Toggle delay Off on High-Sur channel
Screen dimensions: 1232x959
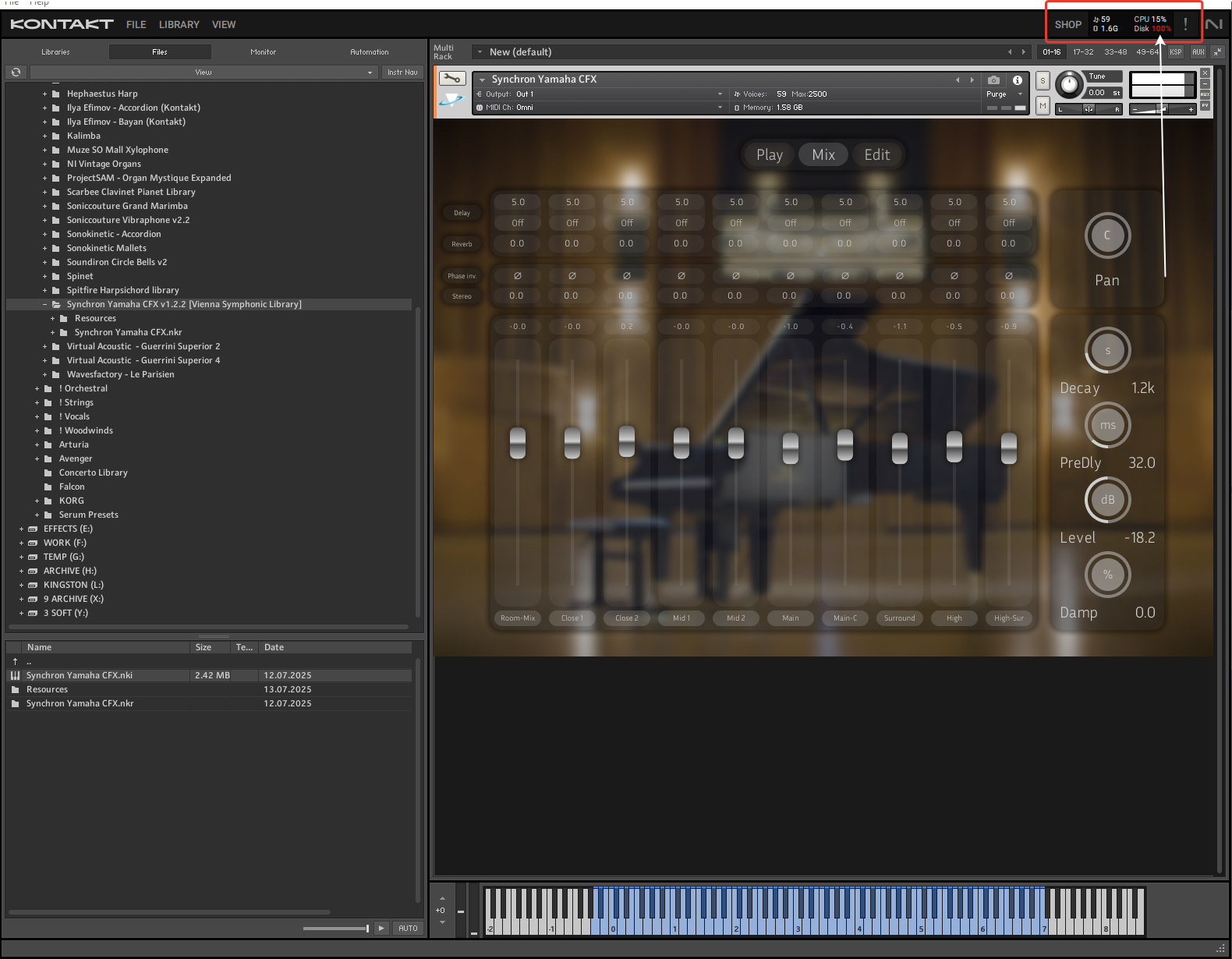pyautogui.click(x=1009, y=223)
